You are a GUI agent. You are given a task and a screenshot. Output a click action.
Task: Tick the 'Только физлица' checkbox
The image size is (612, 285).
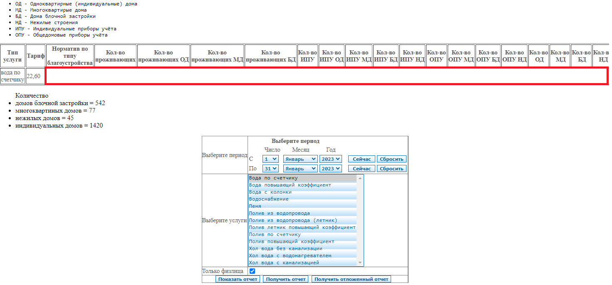(252, 271)
